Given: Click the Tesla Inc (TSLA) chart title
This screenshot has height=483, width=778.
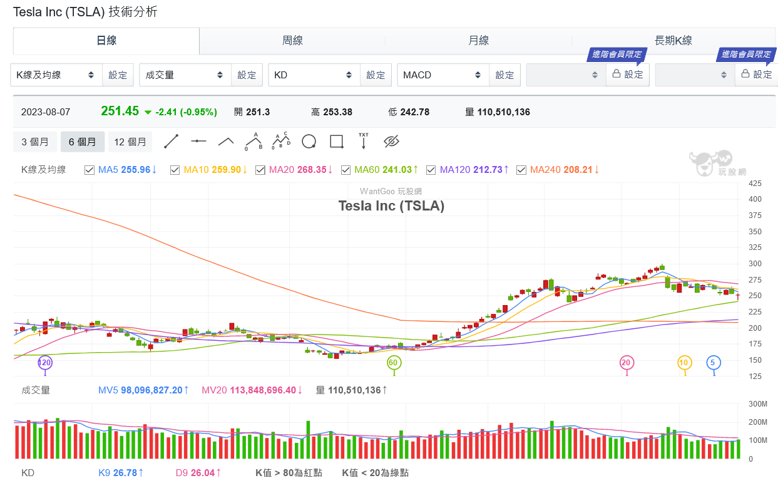Looking at the screenshot, I should pos(391,205).
